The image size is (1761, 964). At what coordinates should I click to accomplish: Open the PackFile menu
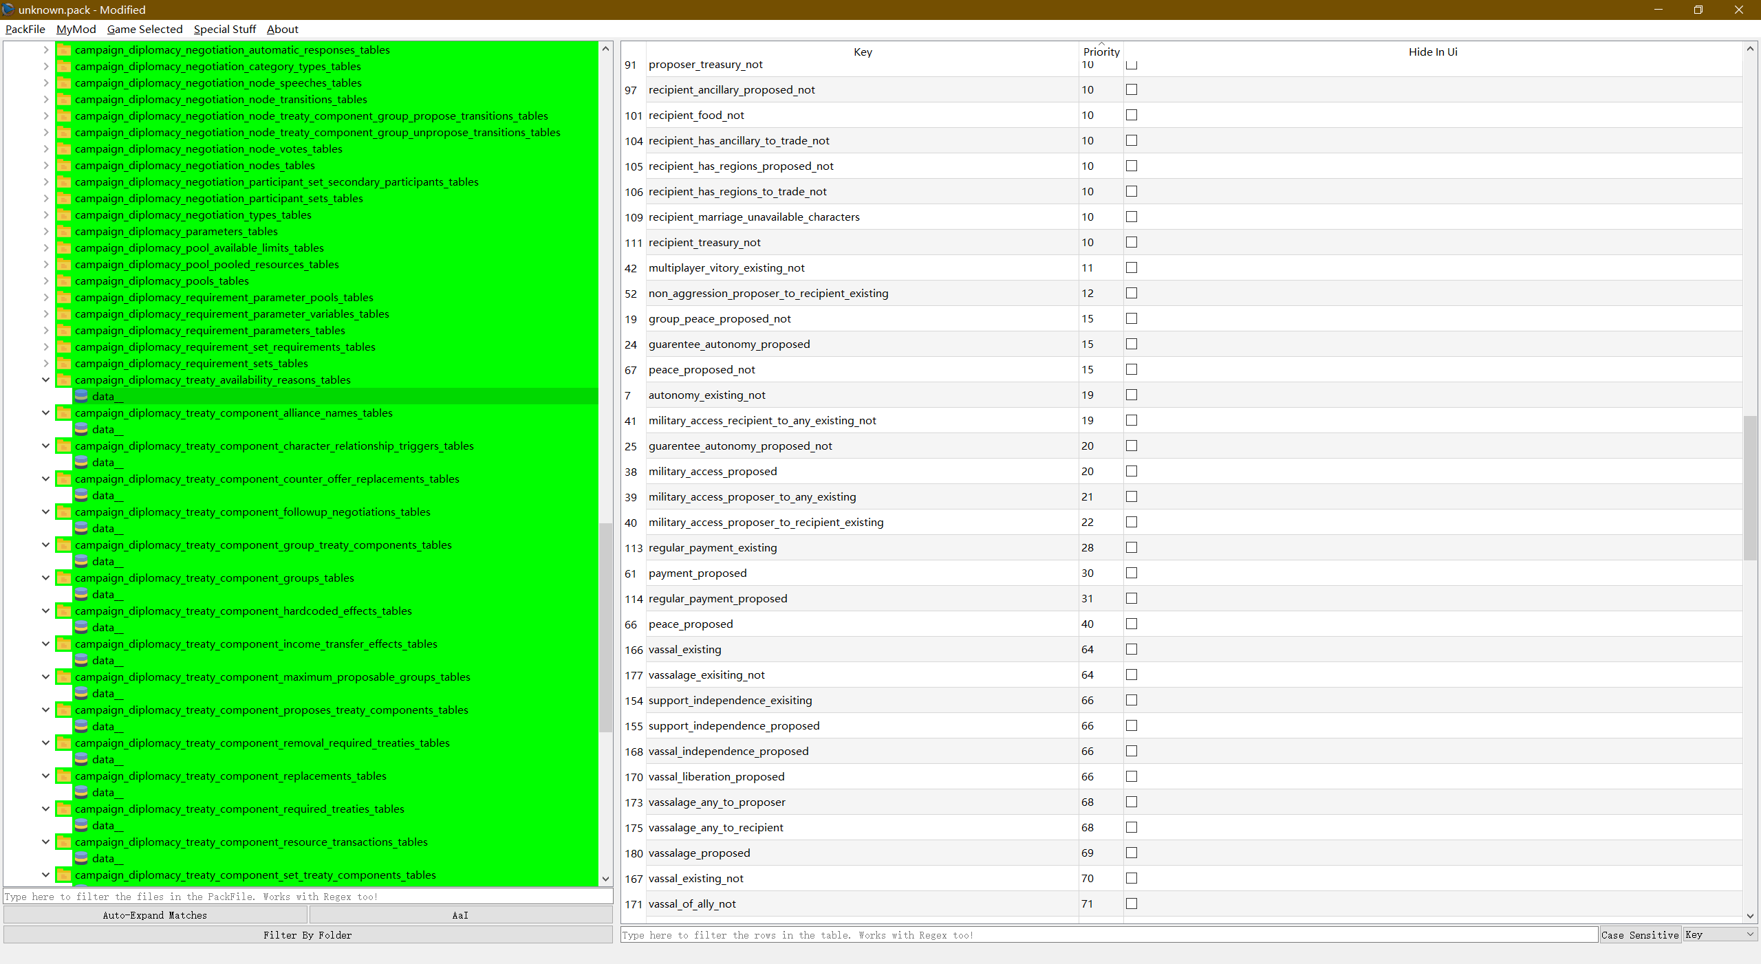coord(25,29)
